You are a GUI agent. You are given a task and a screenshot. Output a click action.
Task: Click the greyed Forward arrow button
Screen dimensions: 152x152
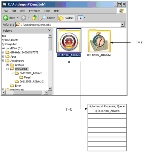point(23,18)
